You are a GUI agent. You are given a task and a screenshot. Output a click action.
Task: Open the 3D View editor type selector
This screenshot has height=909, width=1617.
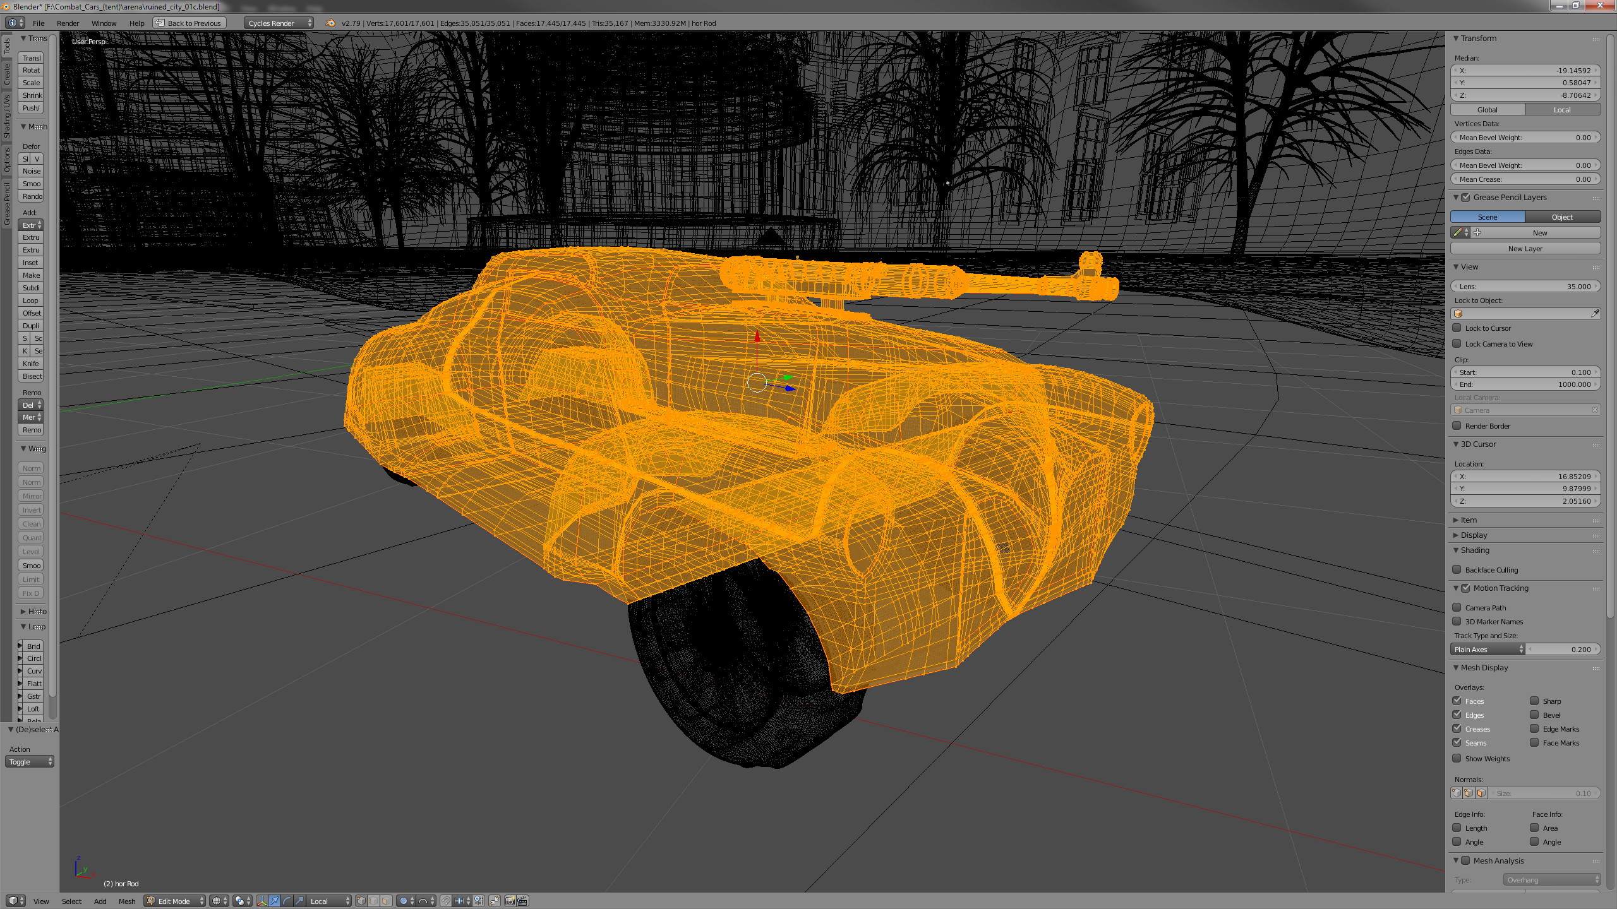tap(16, 901)
